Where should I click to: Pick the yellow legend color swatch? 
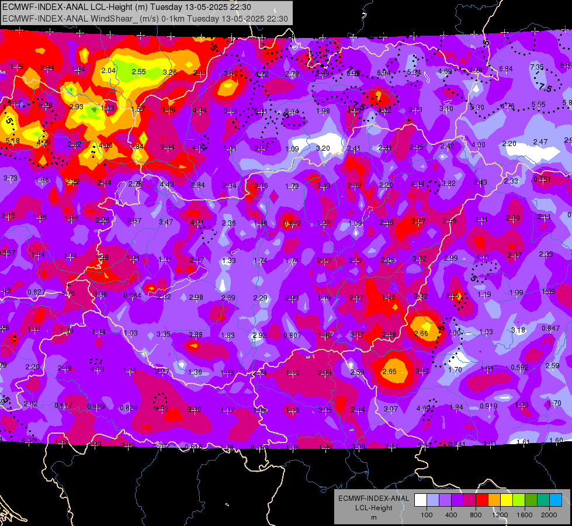coord(507,500)
